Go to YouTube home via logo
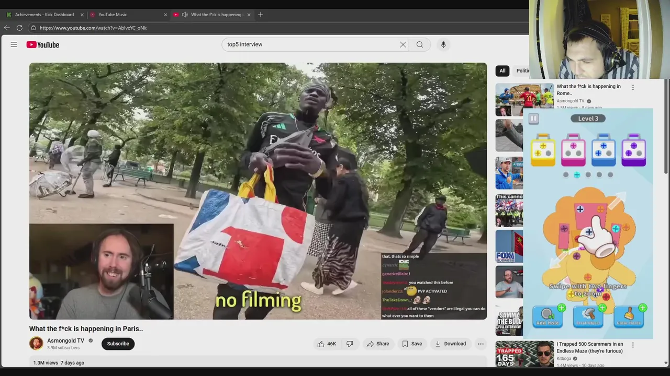670x376 pixels. coord(43,44)
